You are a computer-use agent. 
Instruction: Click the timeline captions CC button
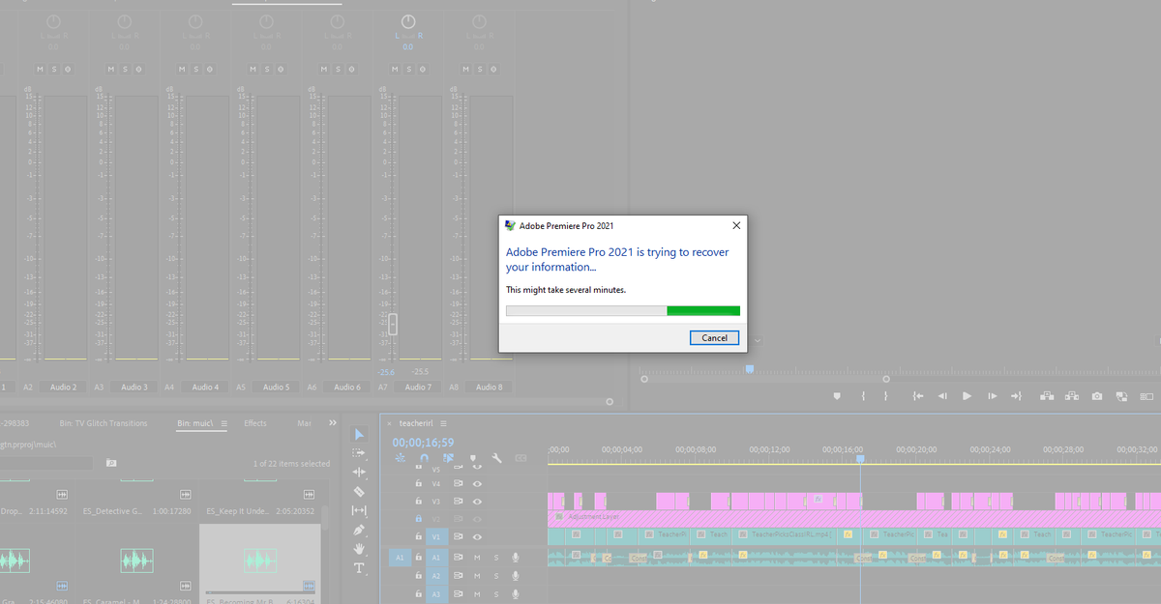[x=521, y=458]
